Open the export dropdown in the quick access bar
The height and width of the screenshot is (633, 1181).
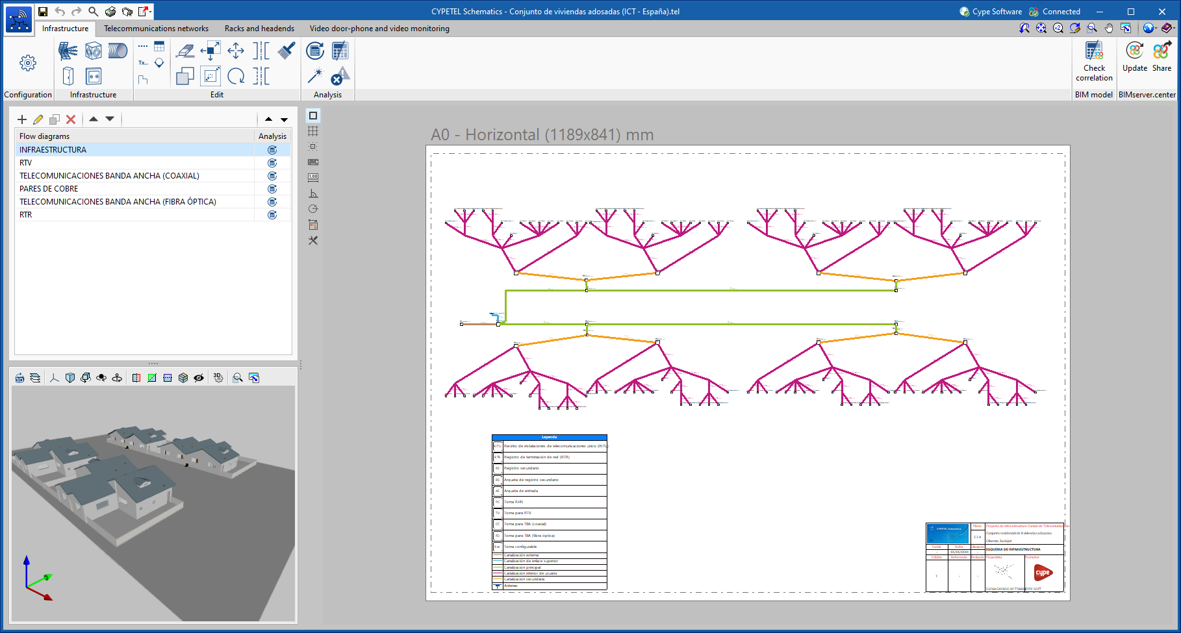(x=151, y=12)
